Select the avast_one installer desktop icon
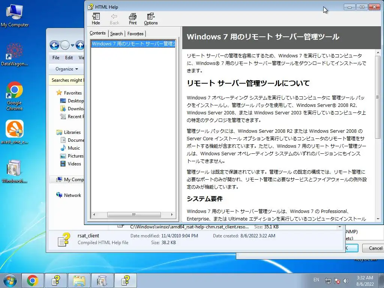This screenshot has width=384, height=288. 15,132
